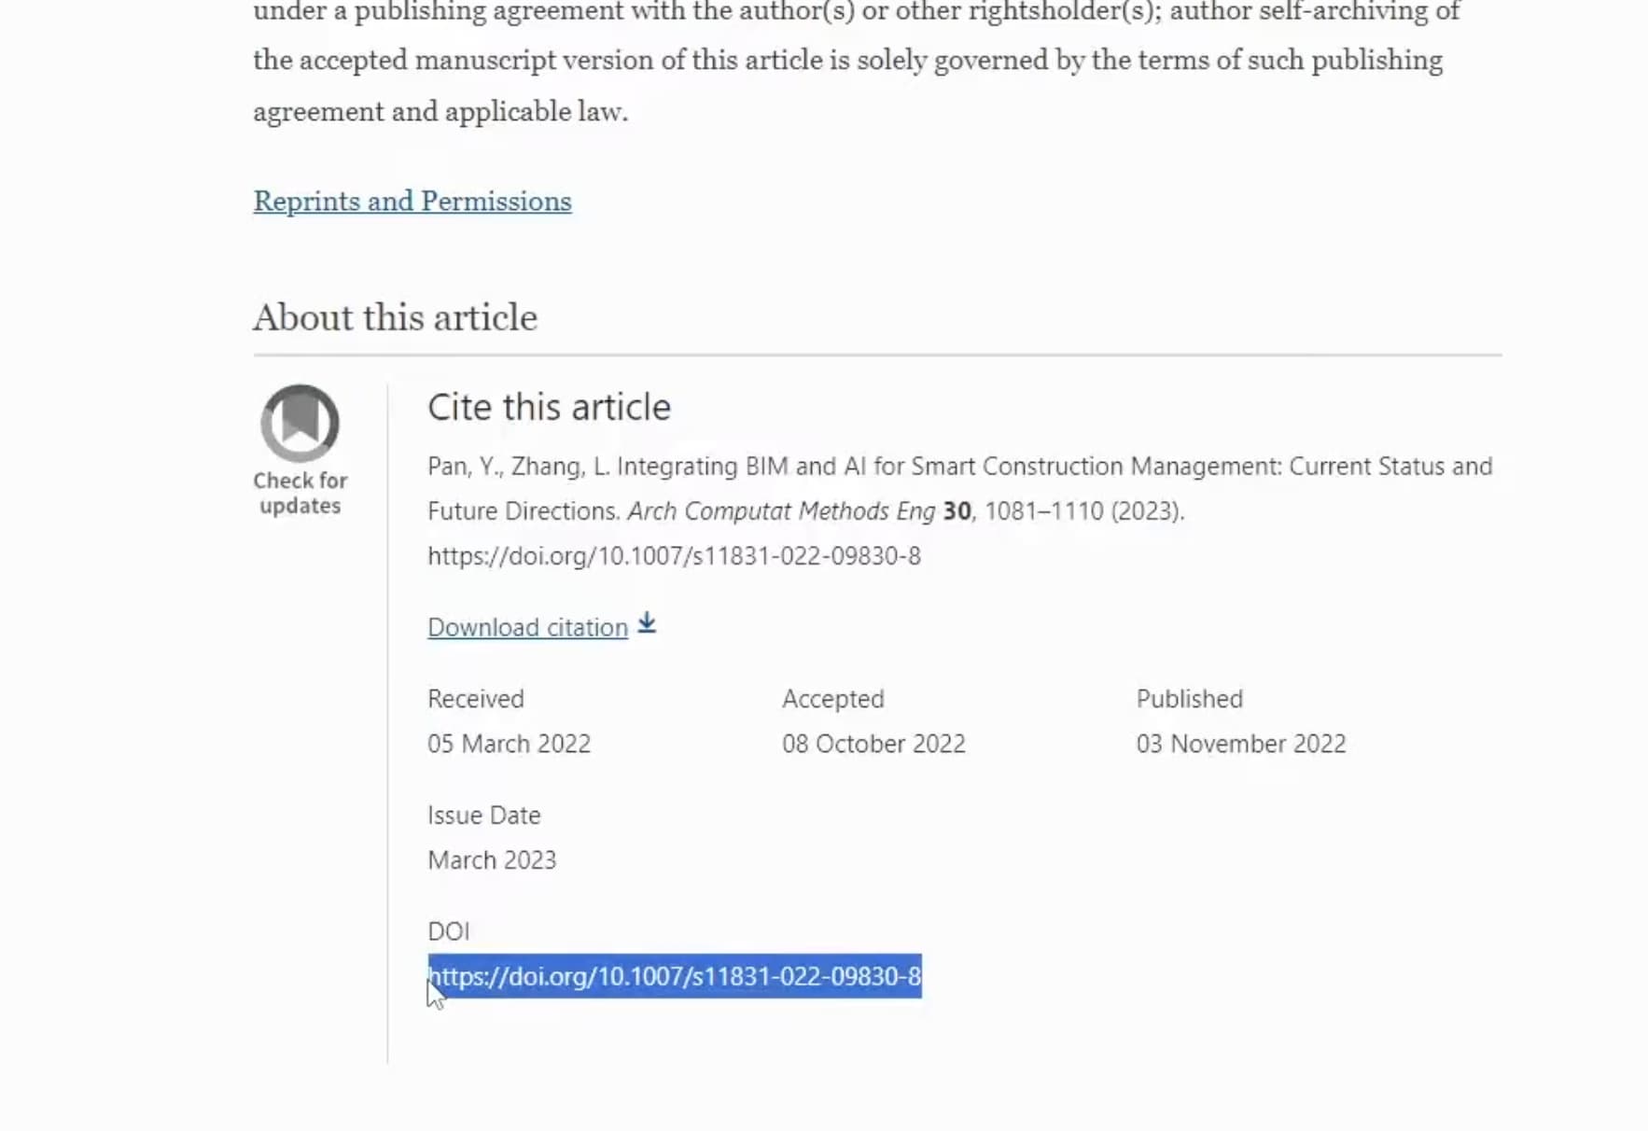
Task: Click the Accepted label
Action: click(x=832, y=699)
